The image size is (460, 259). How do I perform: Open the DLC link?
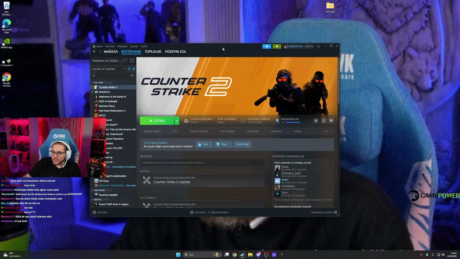175,131
